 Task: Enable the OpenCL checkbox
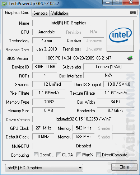tap(36, 155)
